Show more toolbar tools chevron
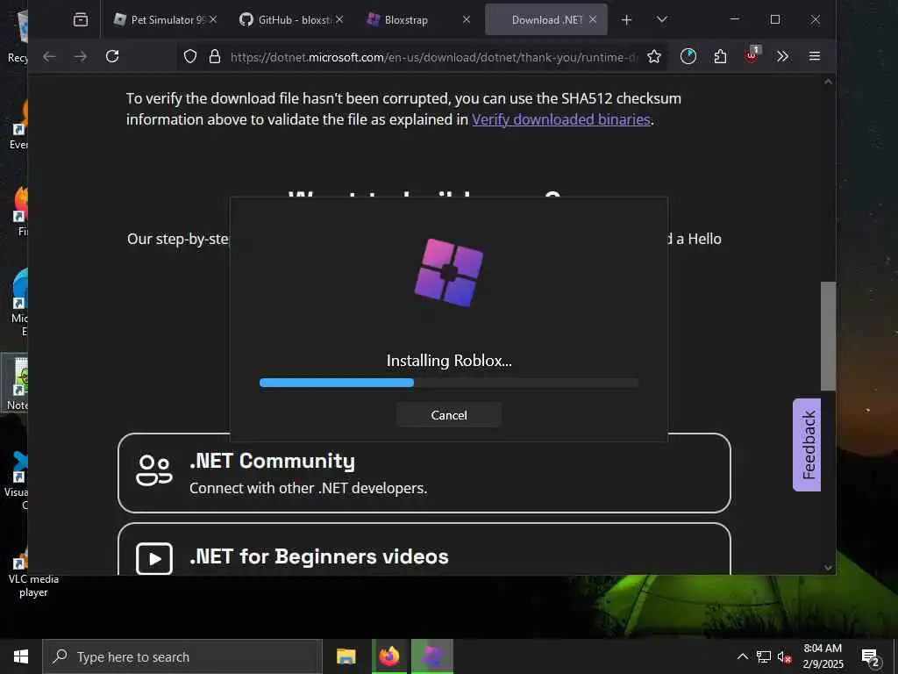Viewport: 898px width, 674px height. 783,56
